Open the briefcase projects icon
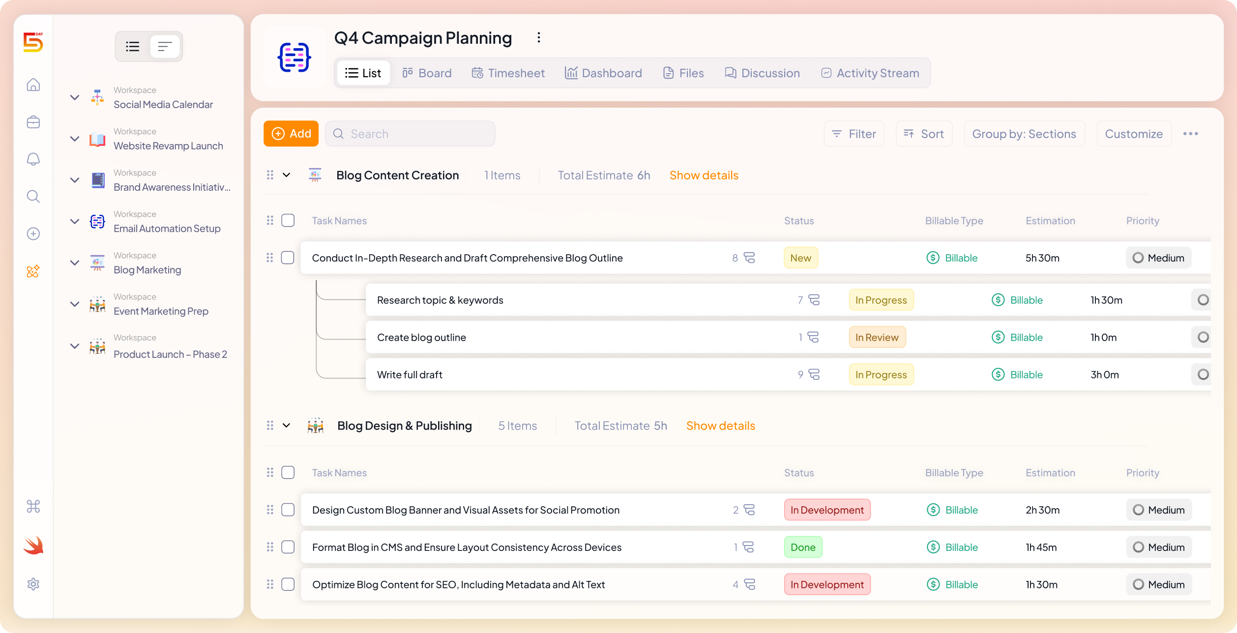 click(33, 122)
